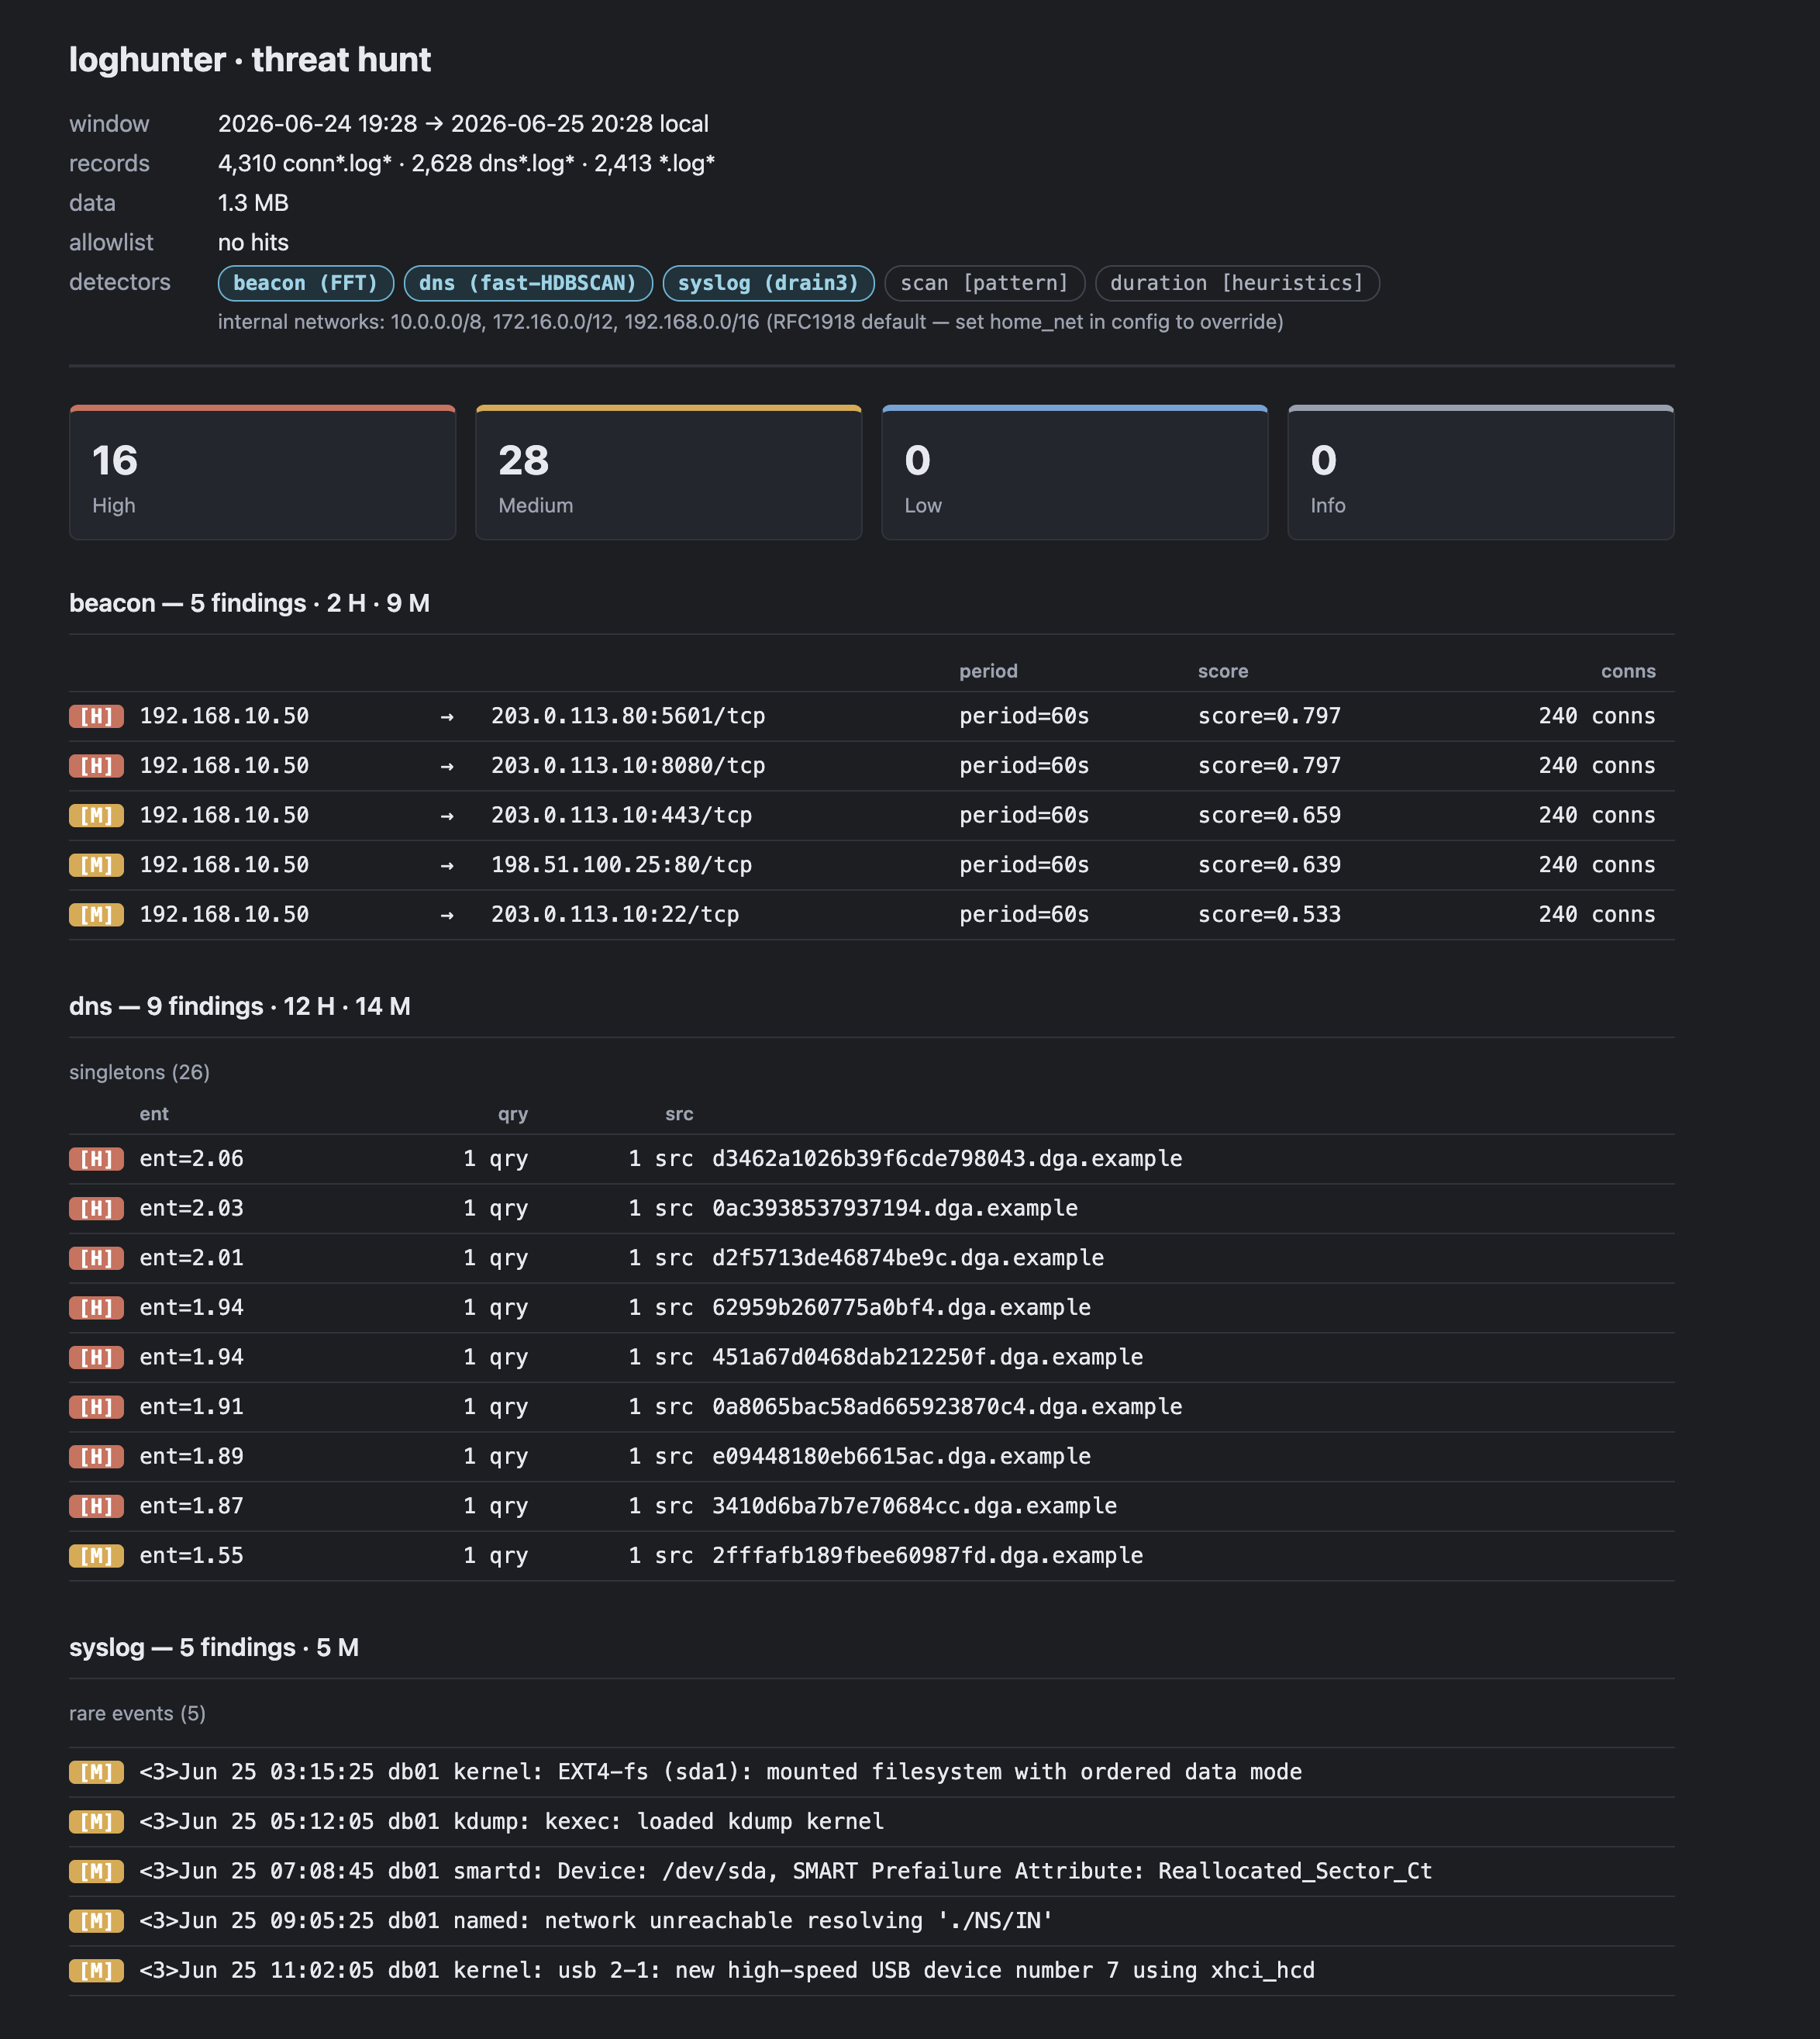Select beacon row to 198.51.100.25:80/tcp
This screenshot has width=1820, height=2039.
pyautogui.click(x=872, y=865)
